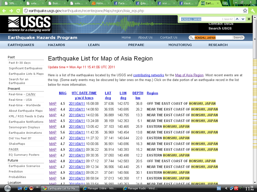
Task: Open the HAZARDS navigation menu
Action: (56, 45)
